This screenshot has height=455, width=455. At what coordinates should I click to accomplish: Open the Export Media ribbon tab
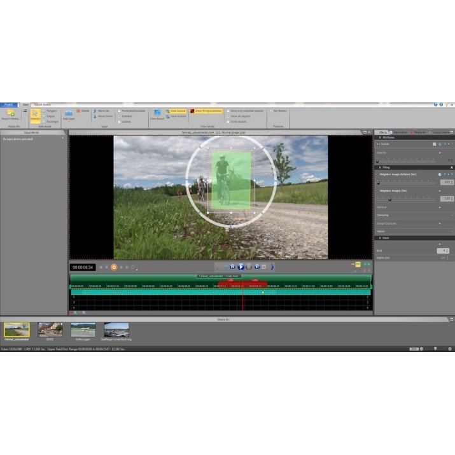click(43, 104)
